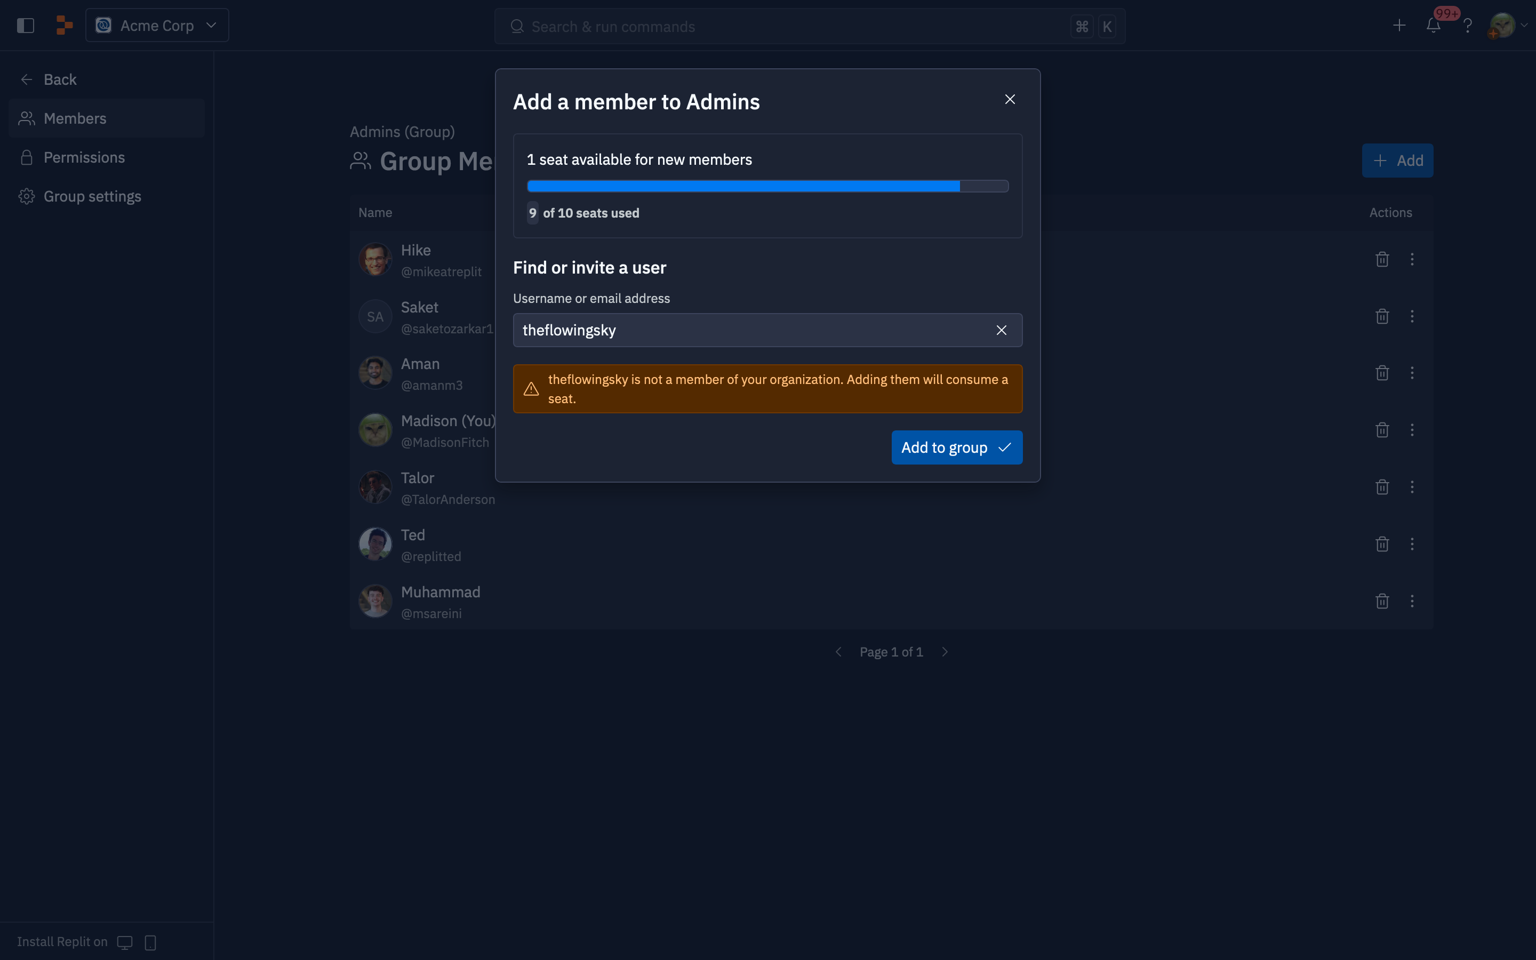
Task: Click the Members sidebar icon
Action: click(27, 117)
